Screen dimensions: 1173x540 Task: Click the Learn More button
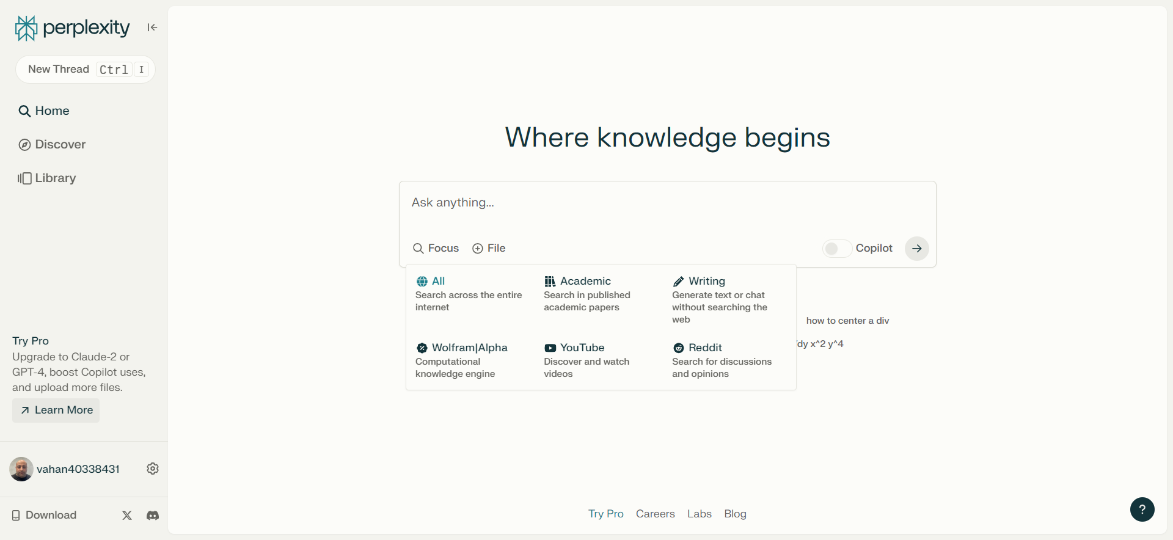[x=56, y=410]
